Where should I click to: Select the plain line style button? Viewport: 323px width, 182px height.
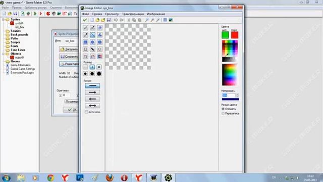(92, 85)
